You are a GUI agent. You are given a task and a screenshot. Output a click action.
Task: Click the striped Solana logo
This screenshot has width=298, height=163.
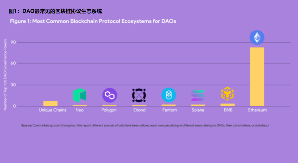[198, 96]
